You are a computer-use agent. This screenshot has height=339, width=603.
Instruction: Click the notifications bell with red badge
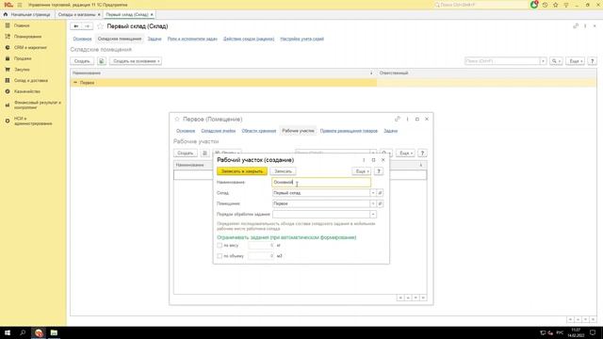(x=534, y=5)
